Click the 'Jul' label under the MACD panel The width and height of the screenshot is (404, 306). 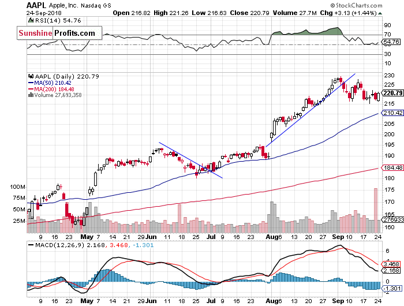click(x=211, y=301)
